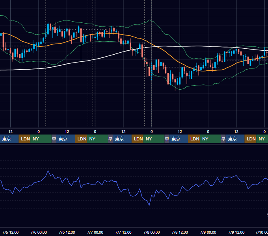Select the 7/7 00:00 time label
The image size is (268, 236).
point(95,232)
